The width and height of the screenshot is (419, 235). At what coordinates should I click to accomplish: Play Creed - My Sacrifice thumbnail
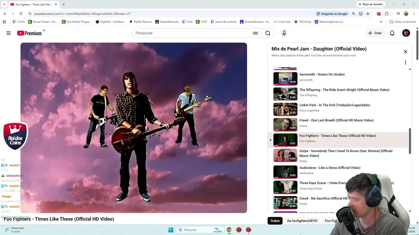coord(285,202)
